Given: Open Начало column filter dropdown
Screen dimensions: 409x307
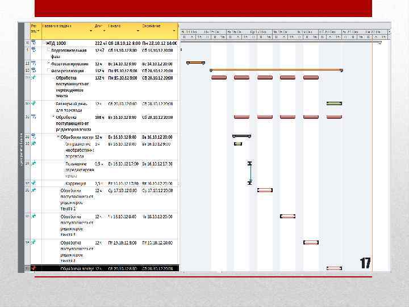Looking at the screenshot, I should pos(138,31).
